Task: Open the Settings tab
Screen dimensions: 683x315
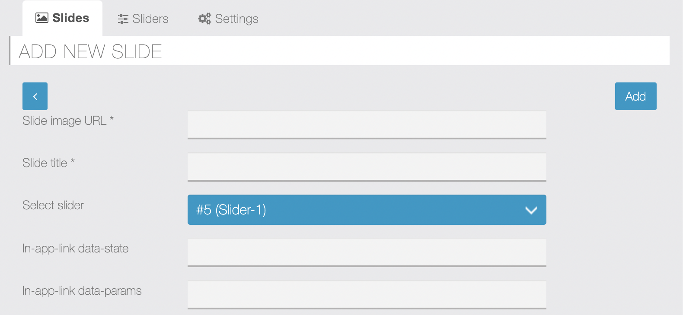Action: (228, 19)
